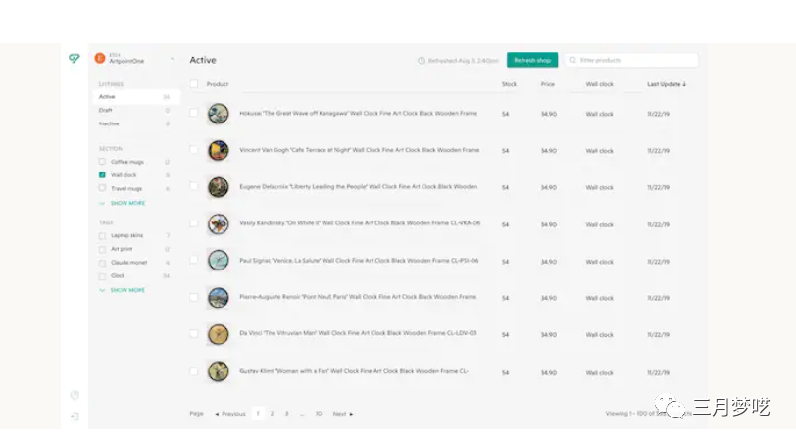
Task: Click the magnifier icon in filter box
Action: coord(572,61)
